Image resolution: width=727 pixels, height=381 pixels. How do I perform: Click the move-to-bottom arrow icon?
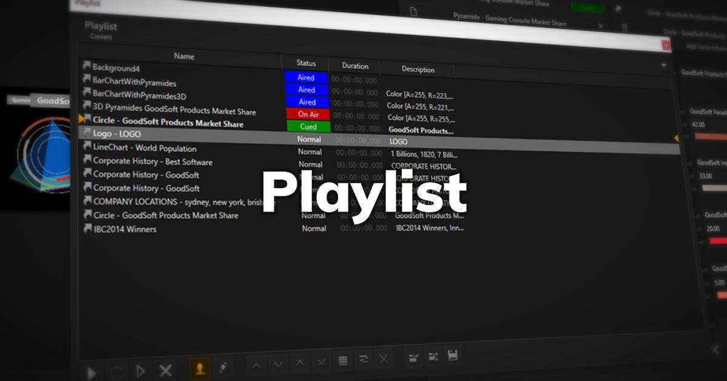pos(322,362)
